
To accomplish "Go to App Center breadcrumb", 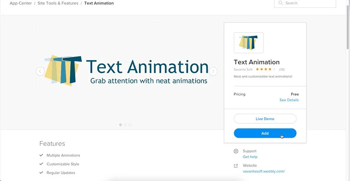I will click(20, 3).
